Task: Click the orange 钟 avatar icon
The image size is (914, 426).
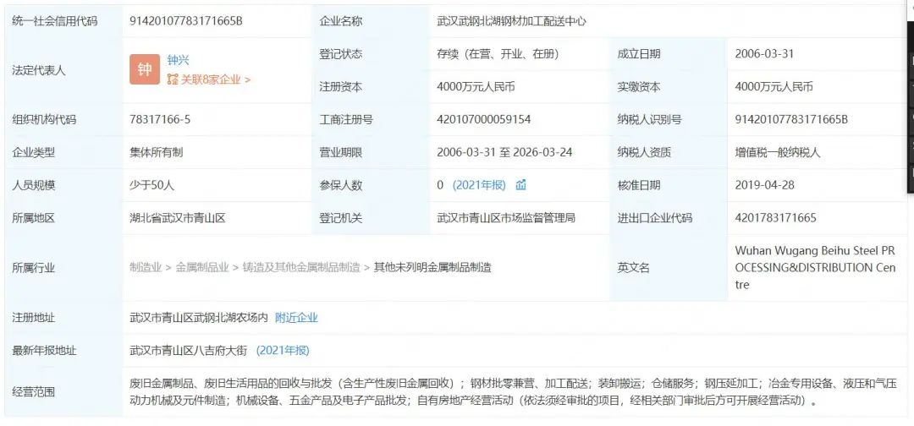Action: [145, 69]
